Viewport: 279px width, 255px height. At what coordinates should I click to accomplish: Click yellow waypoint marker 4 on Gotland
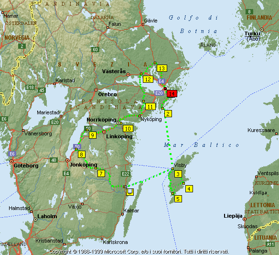point(189,188)
